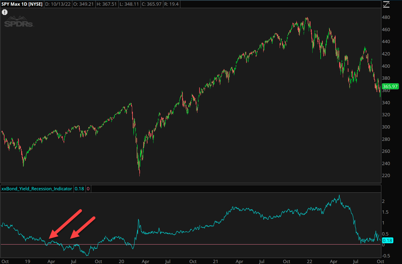
Task: Click the xxBond_Yield_Recession_Indicator study label
Action: pos(36,189)
